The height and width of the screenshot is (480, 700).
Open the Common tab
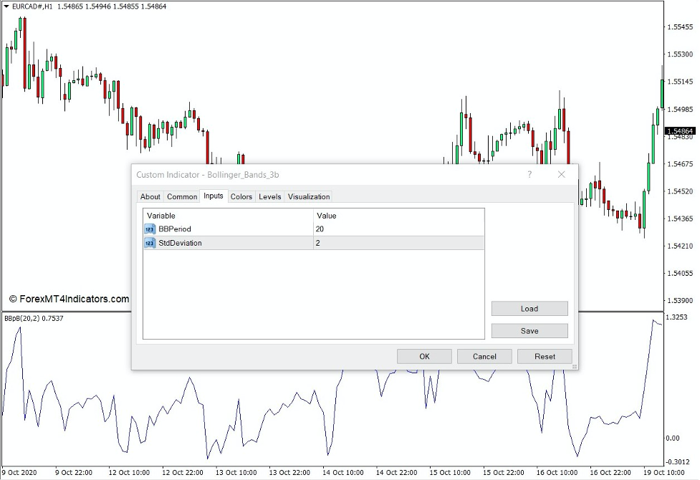[x=181, y=196]
